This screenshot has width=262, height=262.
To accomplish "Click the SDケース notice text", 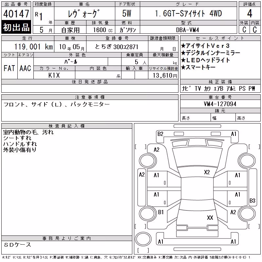I will point(17,245).
